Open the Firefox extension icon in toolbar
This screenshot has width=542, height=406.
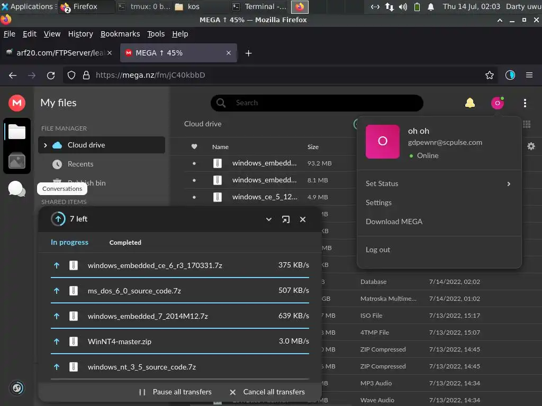point(510,75)
